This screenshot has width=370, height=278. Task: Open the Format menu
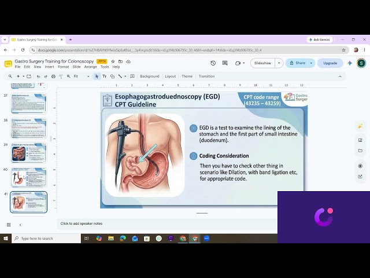coord(64,67)
